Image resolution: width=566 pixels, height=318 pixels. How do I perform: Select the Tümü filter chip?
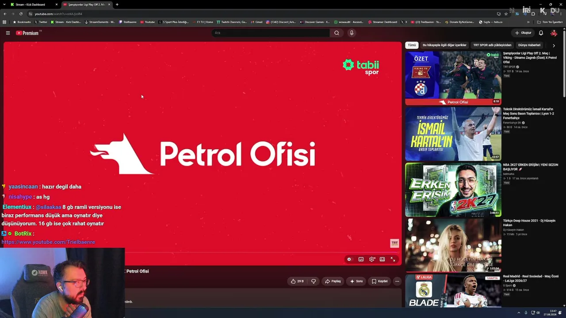coord(412,45)
